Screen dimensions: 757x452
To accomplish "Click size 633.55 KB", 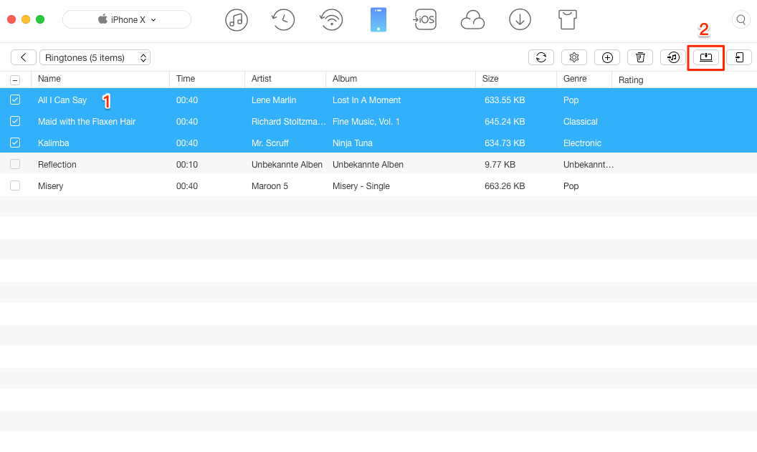I will pyautogui.click(x=505, y=100).
